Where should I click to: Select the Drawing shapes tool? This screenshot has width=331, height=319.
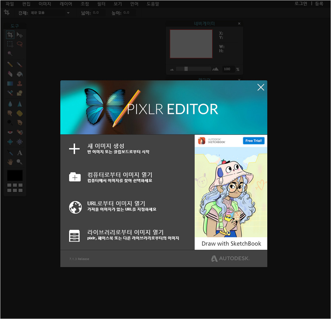(x=20, y=93)
